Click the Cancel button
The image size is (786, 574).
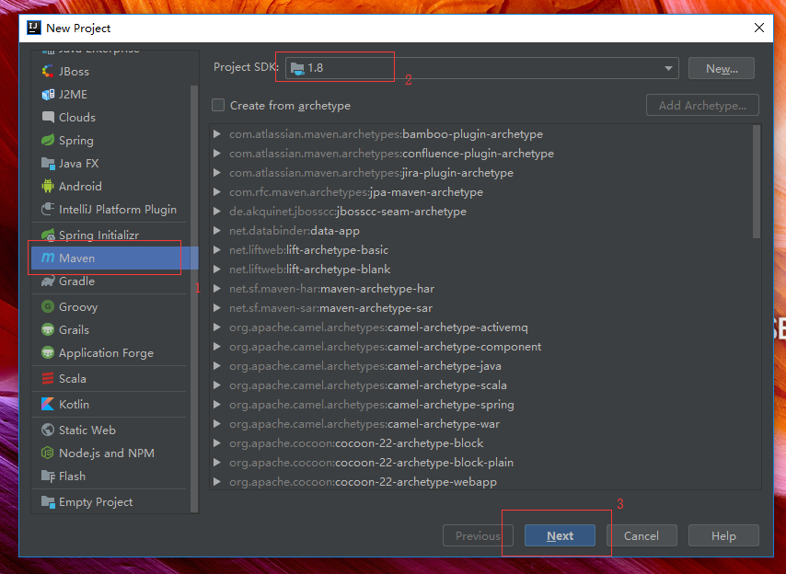tap(642, 535)
